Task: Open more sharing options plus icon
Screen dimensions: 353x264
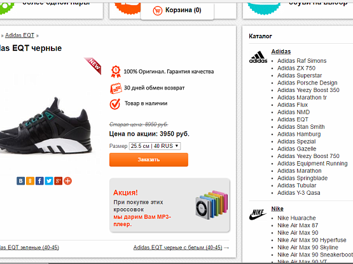Action: pyautogui.click(x=68, y=181)
